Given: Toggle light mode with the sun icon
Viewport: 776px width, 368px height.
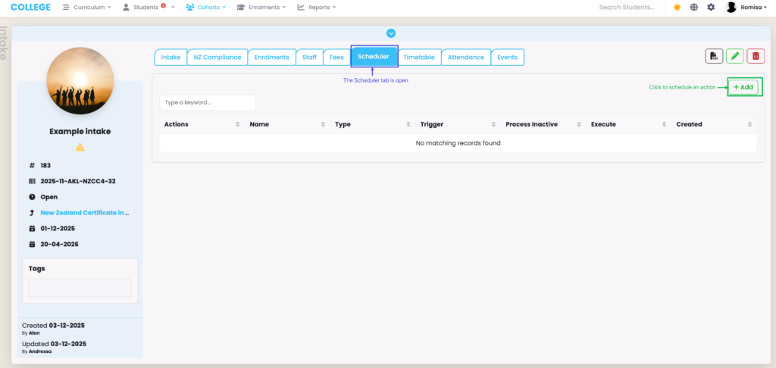Looking at the screenshot, I should [x=677, y=8].
